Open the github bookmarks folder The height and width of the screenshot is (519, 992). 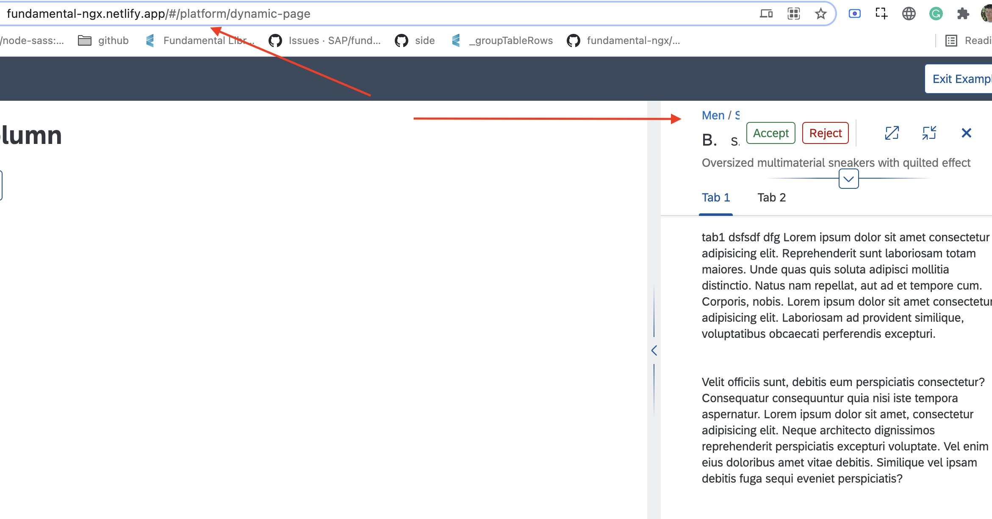click(103, 40)
